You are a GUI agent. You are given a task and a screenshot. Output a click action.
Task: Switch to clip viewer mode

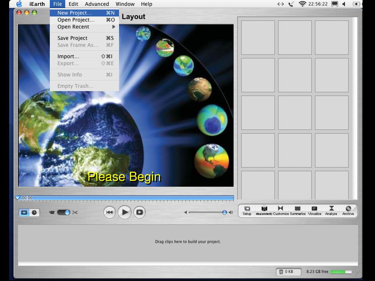[24, 212]
